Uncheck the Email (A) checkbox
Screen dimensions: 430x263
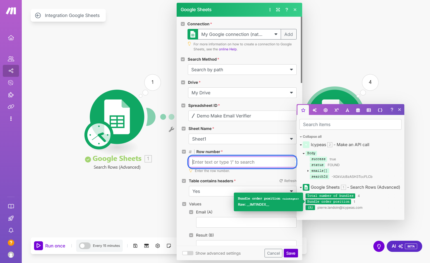pos(191,212)
